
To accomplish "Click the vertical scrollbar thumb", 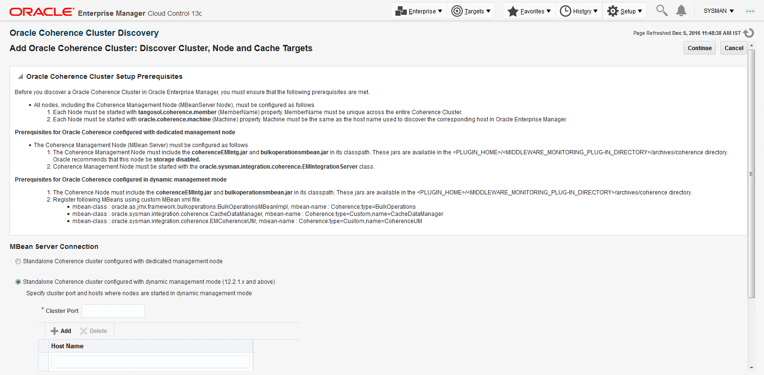I will tap(752, 174).
